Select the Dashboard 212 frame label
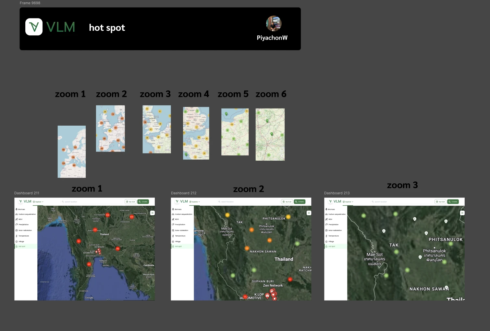This screenshot has height=331, width=490. pyautogui.click(x=184, y=193)
